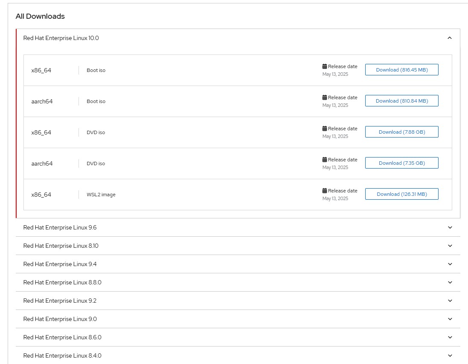Click aarch64 label in the Boot iso row

[42, 102]
